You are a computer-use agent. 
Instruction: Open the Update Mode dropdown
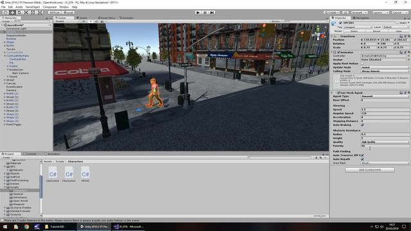[385, 67]
